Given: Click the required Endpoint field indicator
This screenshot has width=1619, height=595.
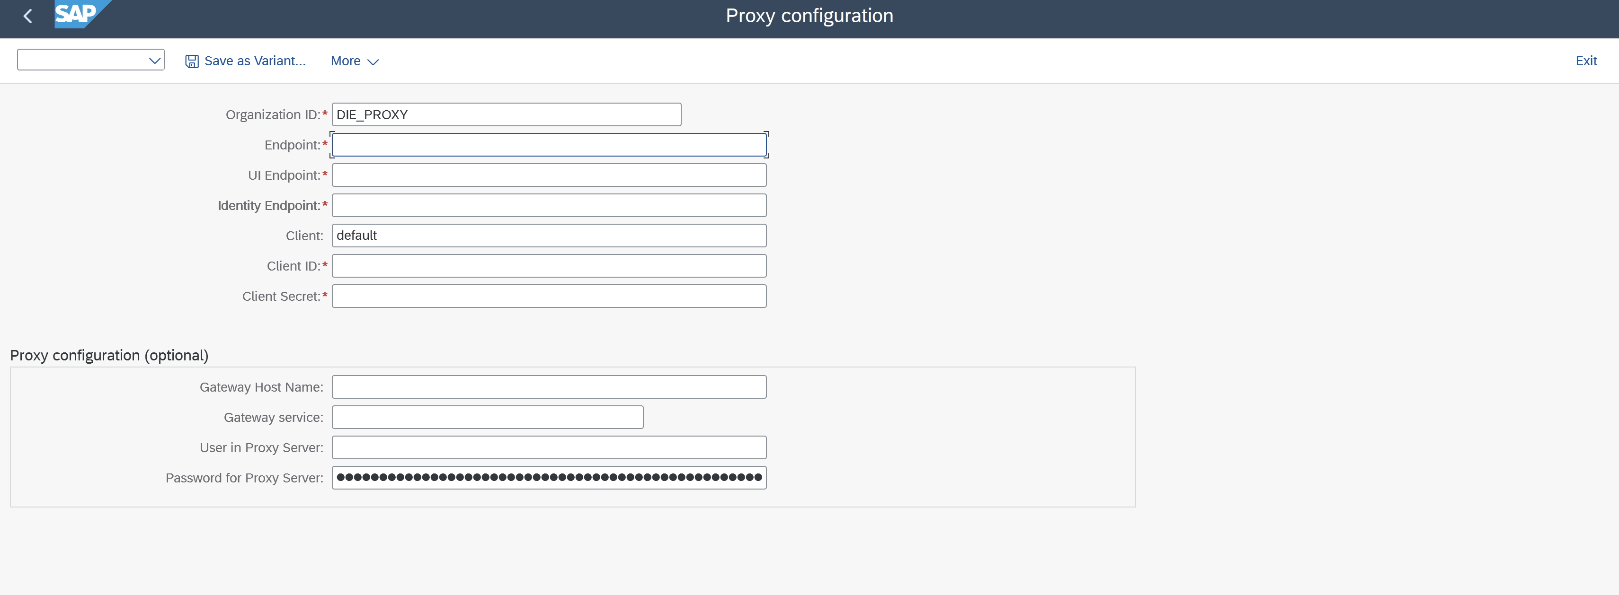Looking at the screenshot, I should pos(325,143).
